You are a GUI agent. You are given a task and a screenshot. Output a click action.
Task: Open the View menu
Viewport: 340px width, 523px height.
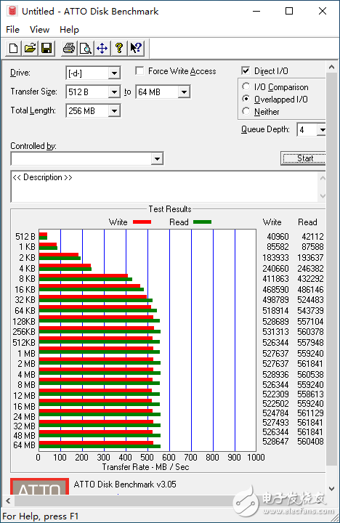point(39,30)
